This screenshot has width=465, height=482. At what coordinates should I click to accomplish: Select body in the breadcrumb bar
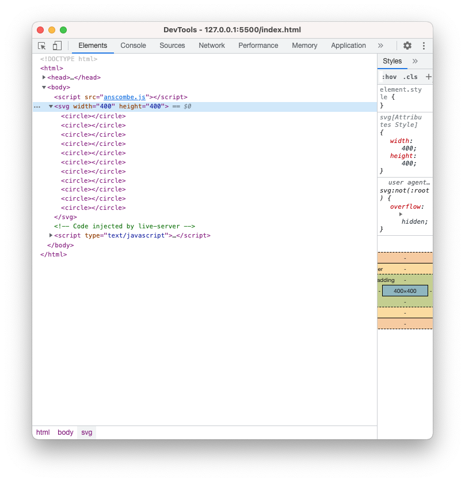[x=66, y=432]
